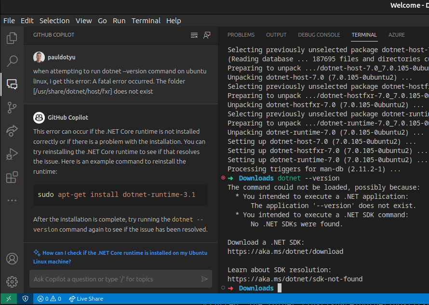Switch to the Problems tab
The height and width of the screenshot is (305, 429).
tap(241, 35)
